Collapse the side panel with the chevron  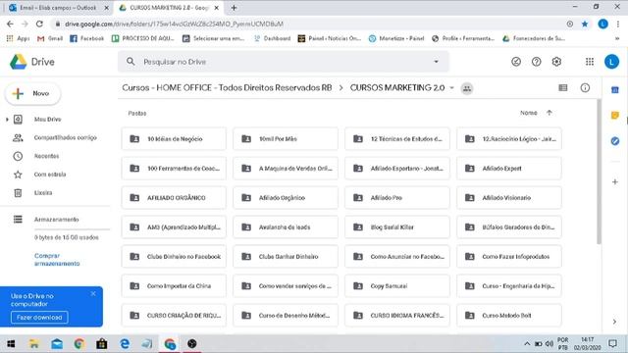615,322
